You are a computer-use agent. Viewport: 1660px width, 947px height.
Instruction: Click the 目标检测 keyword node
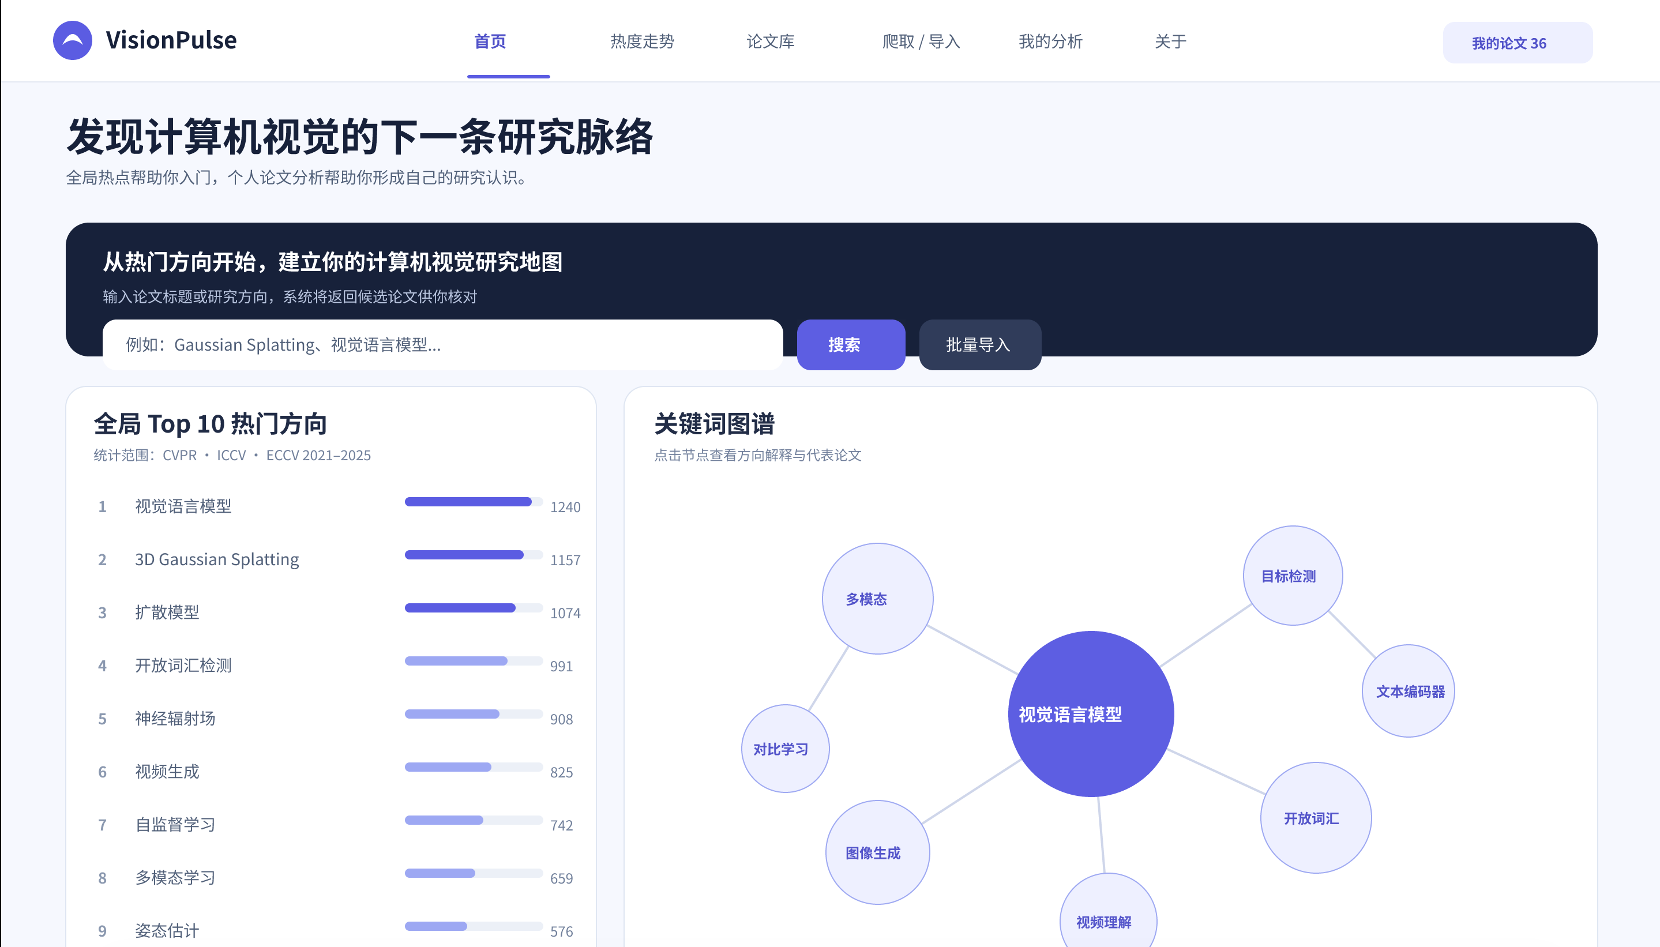(x=1293, y=576)
